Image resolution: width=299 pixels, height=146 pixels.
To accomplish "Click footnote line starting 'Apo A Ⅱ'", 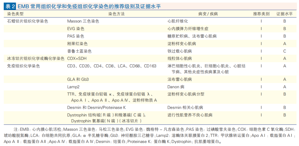I will 112,142.
